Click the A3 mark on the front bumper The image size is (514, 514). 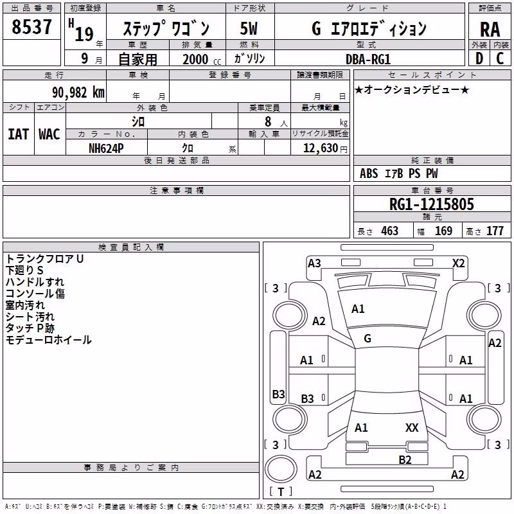314,263
